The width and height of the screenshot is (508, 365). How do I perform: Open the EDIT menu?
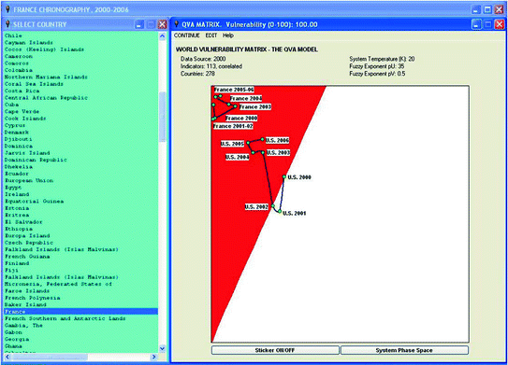(210, 35)
